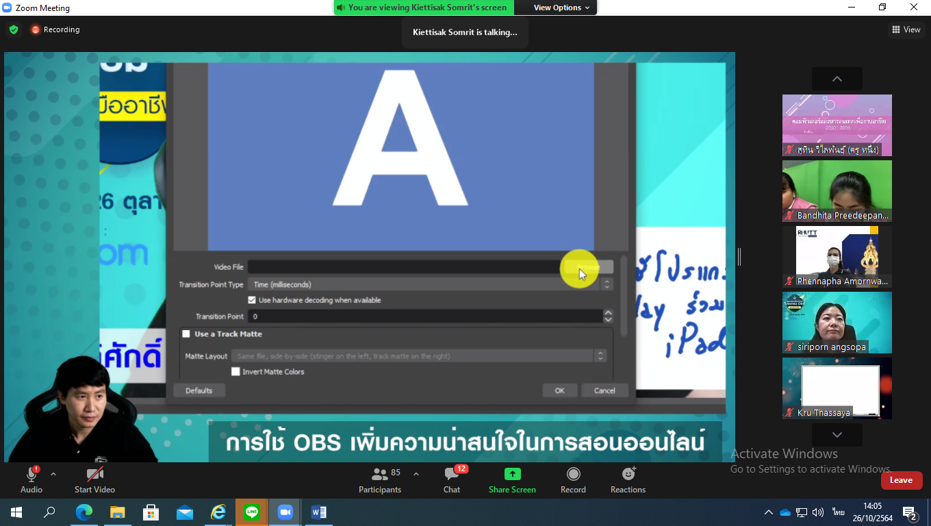Viewport: 931px width, 526px height.
Task: Select Bandhita Preedeepan video thumbnail
Action: 837,191
